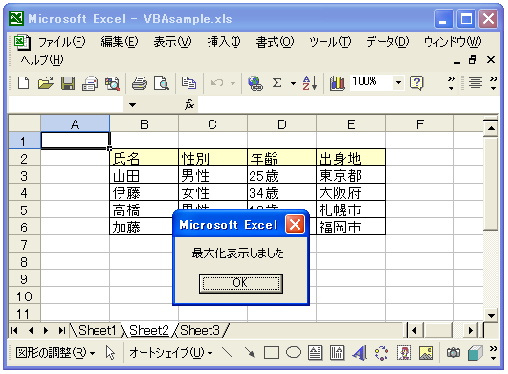Expand the AutoSum dropdown arrow

tap(293, 83)
